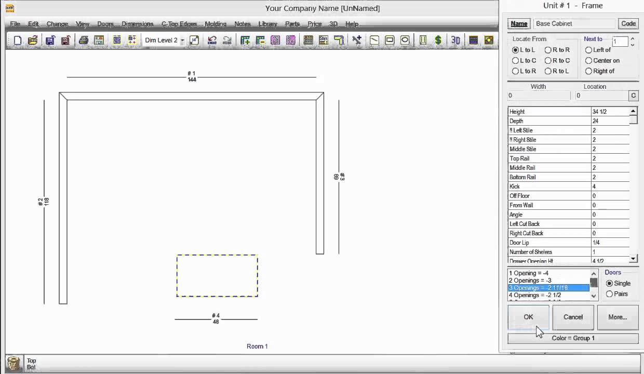Click the Color = Group 1 button
Screen dimensions: 644x374
[x=573, y=338]
